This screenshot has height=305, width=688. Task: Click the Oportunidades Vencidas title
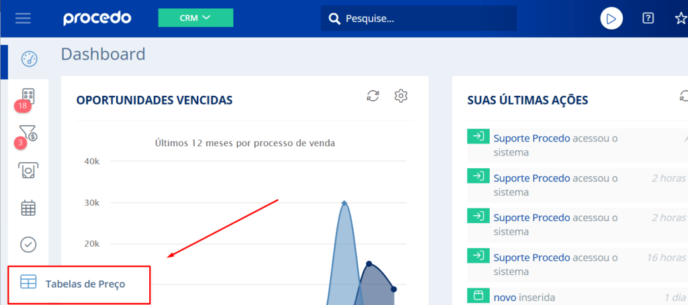155,100
